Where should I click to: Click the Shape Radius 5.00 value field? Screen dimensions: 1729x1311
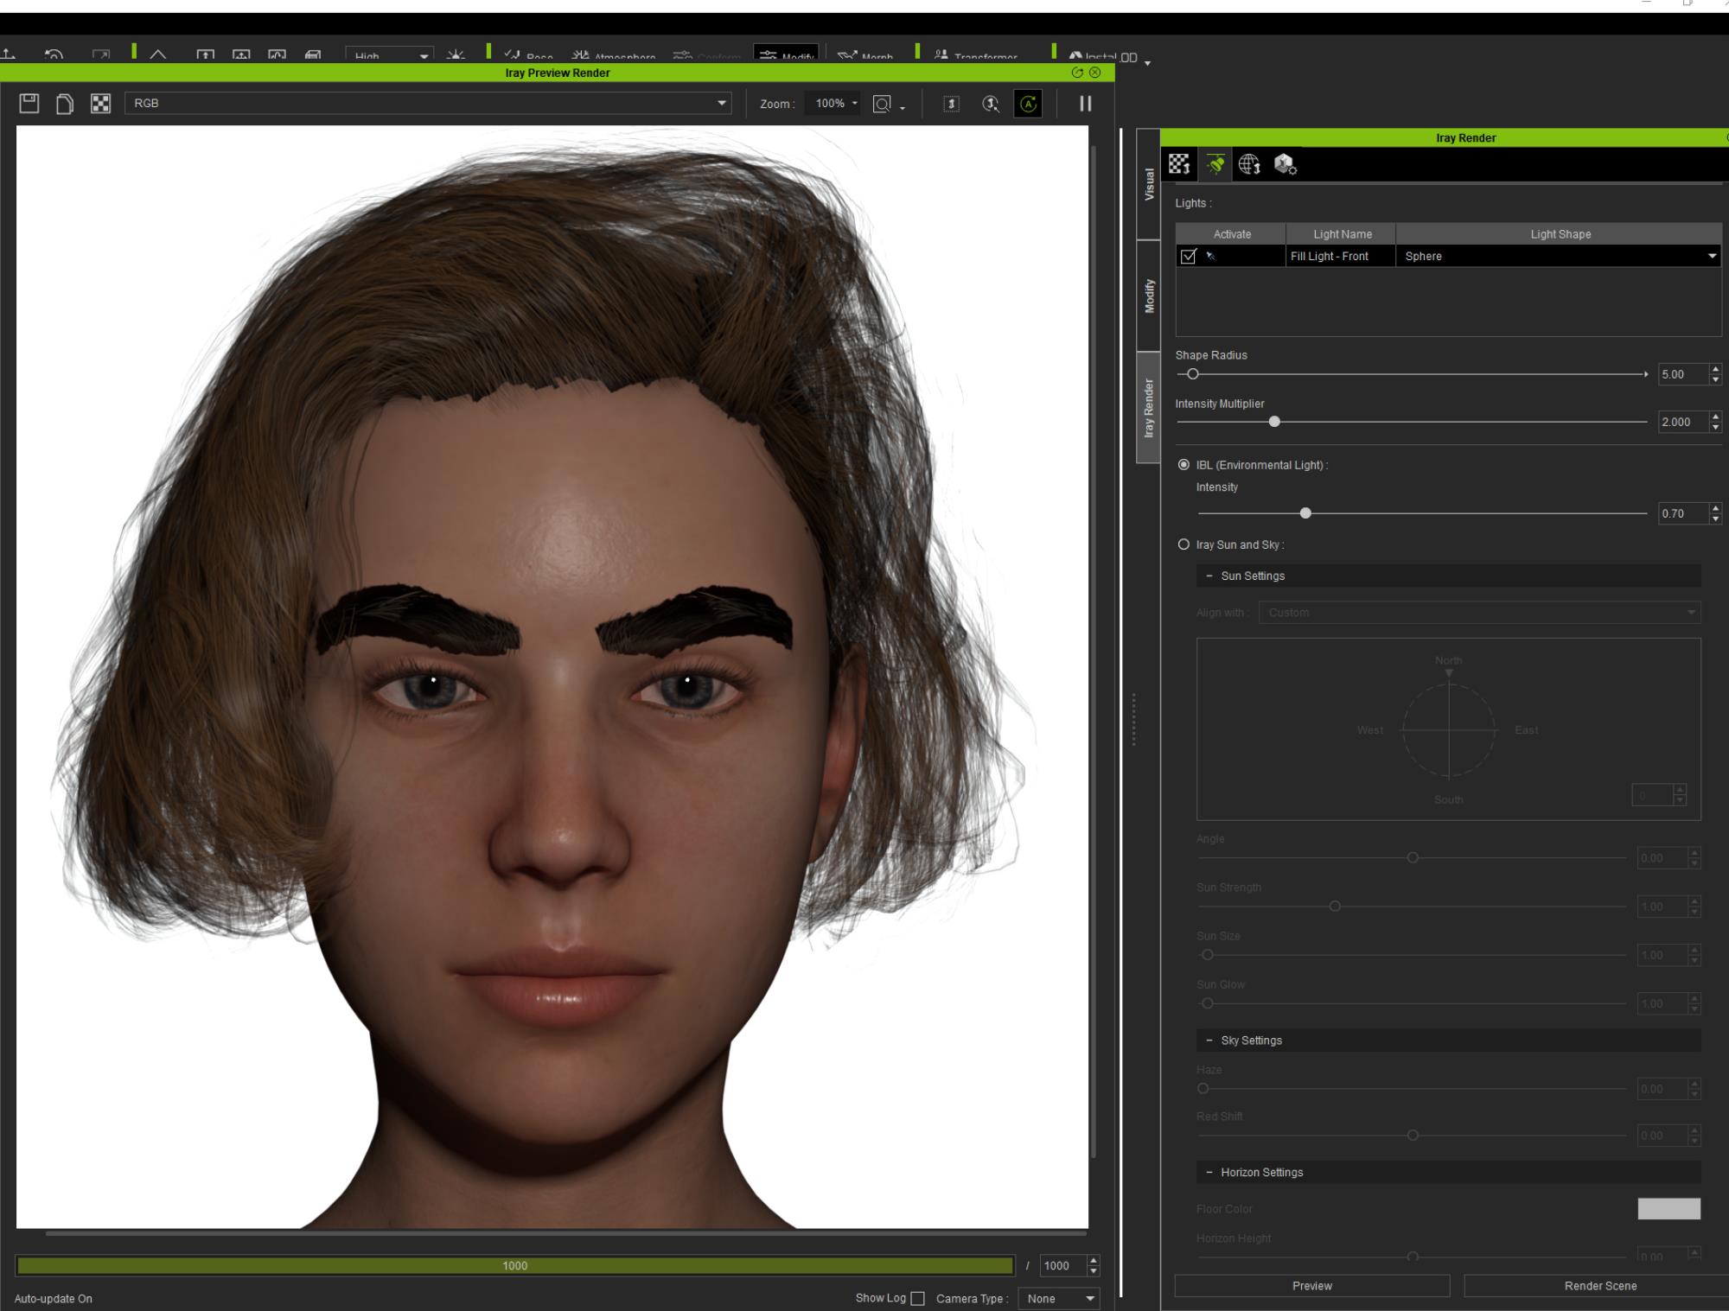pos(1683,374)
